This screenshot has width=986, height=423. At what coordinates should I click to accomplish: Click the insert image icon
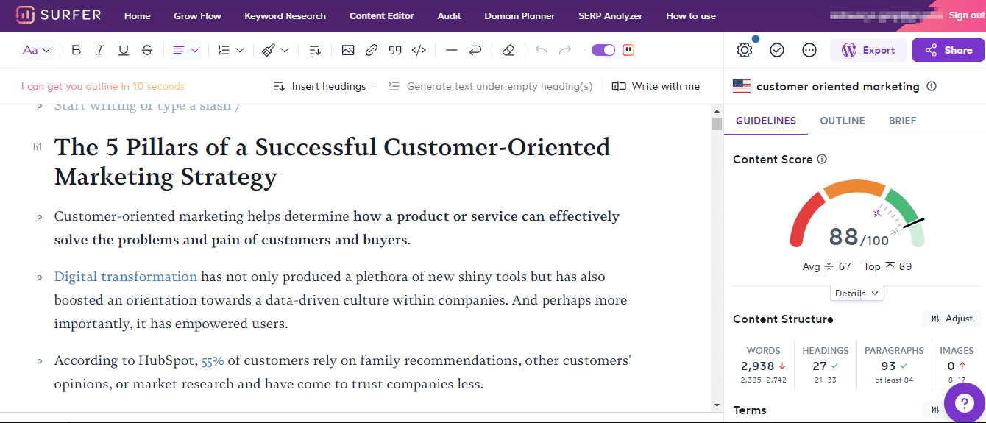point(348,50)
